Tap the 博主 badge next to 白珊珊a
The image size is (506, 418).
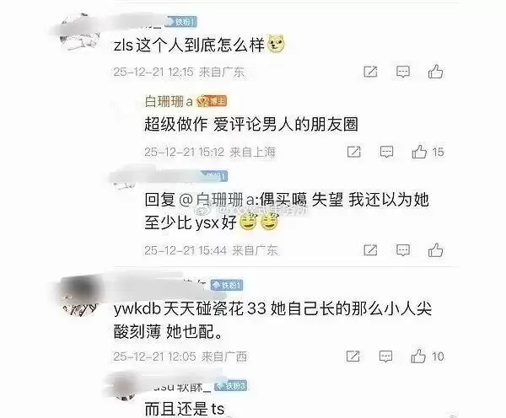pyautogui.click(x=212, y=101)
